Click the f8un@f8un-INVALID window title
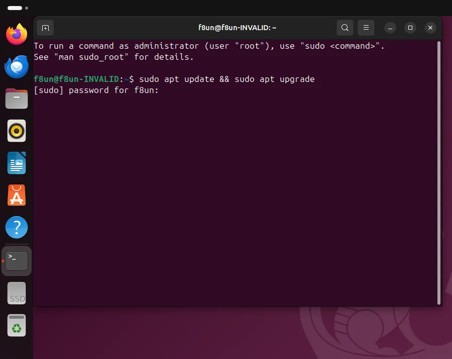The width and height of the screenshot is (452, 359). tap(237, 28)
